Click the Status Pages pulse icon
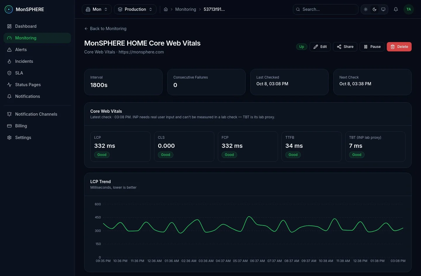This screenshot has width=421, height=276. click(9, 85)
